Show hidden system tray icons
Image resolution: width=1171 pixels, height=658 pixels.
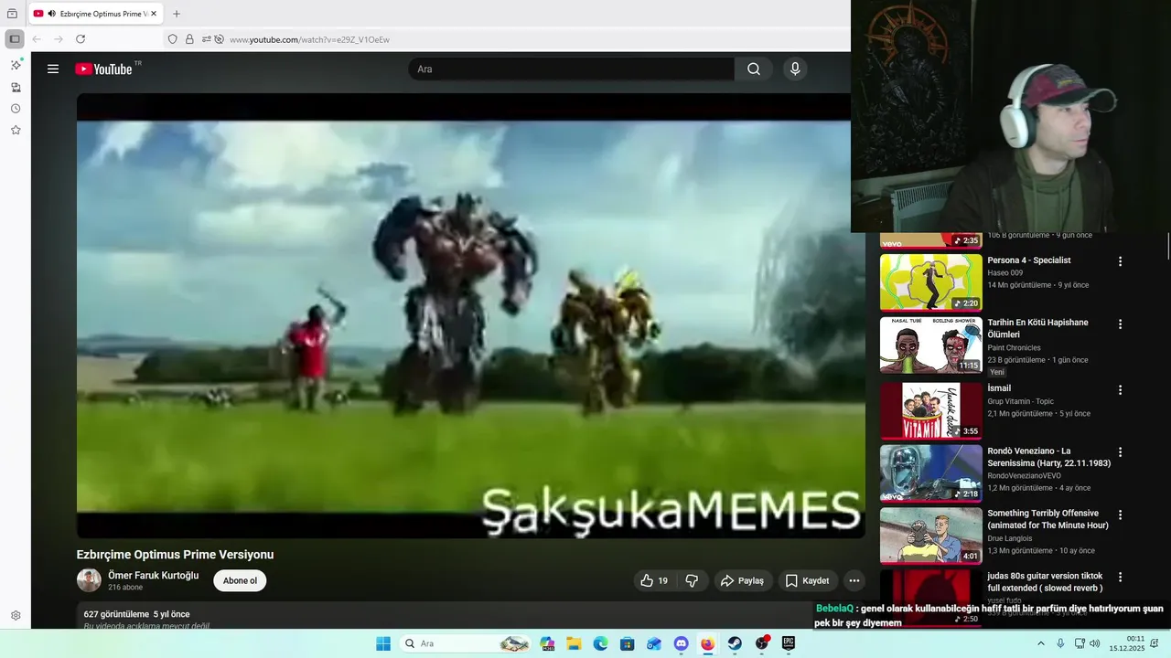tap(1040, 643)
